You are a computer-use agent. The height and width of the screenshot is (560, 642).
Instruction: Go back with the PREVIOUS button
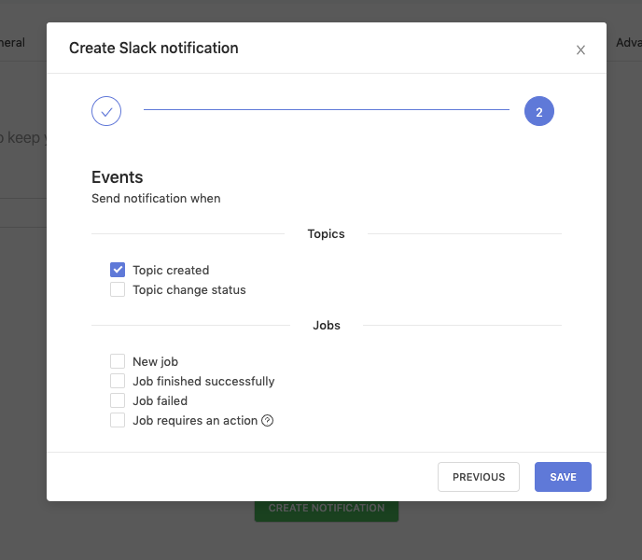pos(478,477)
